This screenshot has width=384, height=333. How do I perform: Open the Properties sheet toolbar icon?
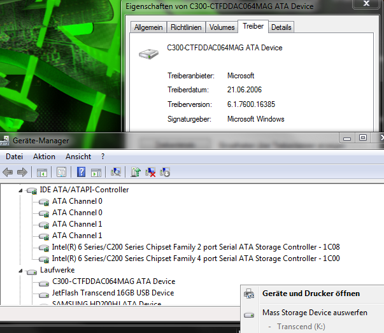coord(62,172)
